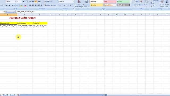This screenshot has height=96, width=170.
Task: Open Alignment dialog launcher
Action: [x=57, y=9]
